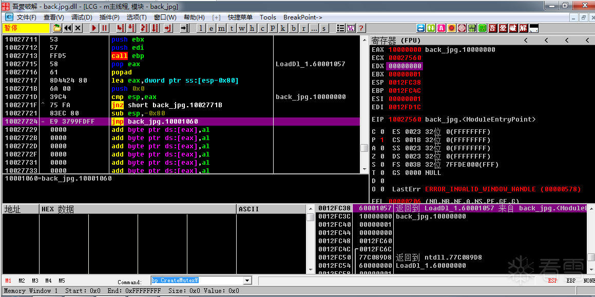Show Breakpoints via 'b' button
The height and width of the screenshot is (297, 595).
pos(293,28)
